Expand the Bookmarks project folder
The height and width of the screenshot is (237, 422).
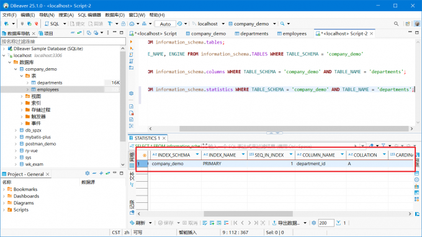[4, 189]
